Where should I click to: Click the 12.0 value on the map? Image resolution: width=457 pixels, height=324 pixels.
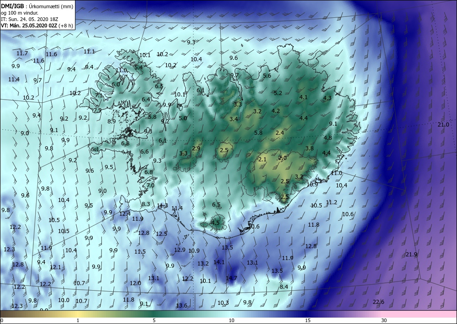pyautogui.click(x=135, y=283)
